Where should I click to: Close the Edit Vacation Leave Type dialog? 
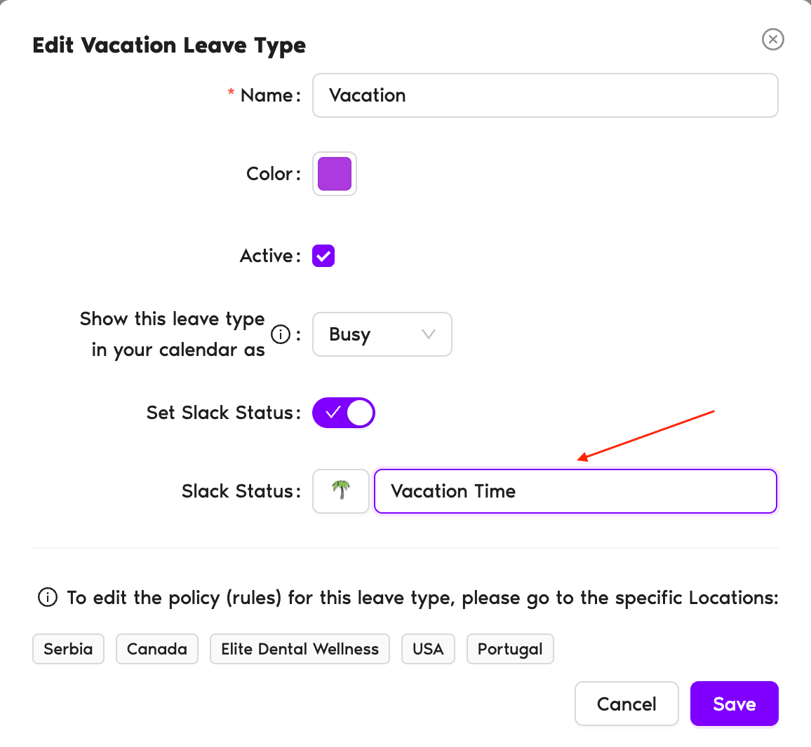coord(772,39)
